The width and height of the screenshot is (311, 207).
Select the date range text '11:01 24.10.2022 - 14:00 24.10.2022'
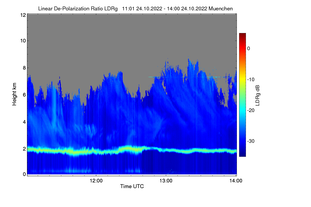164,9
